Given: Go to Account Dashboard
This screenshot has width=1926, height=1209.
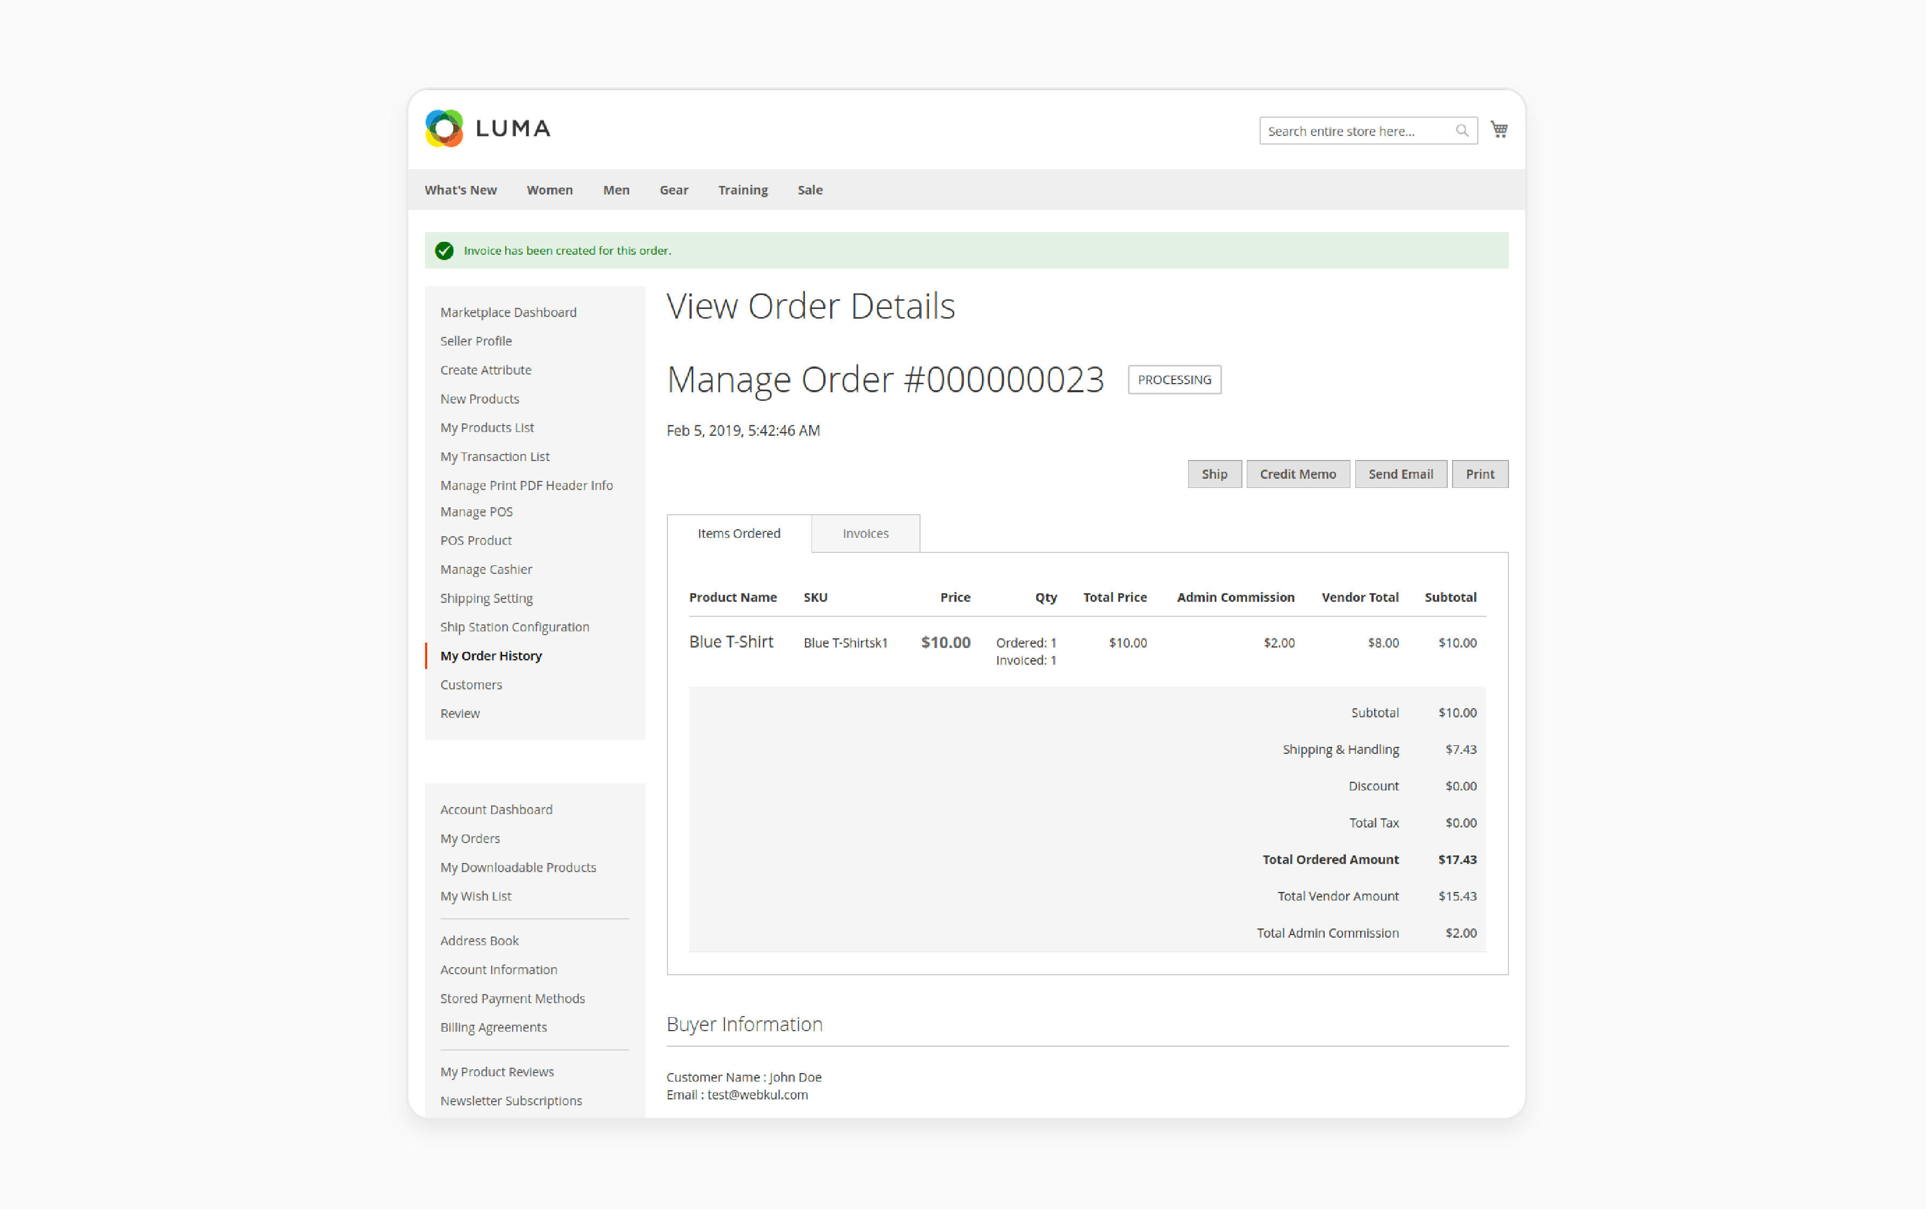Looking at the screenshot, I should click(495, 810).
